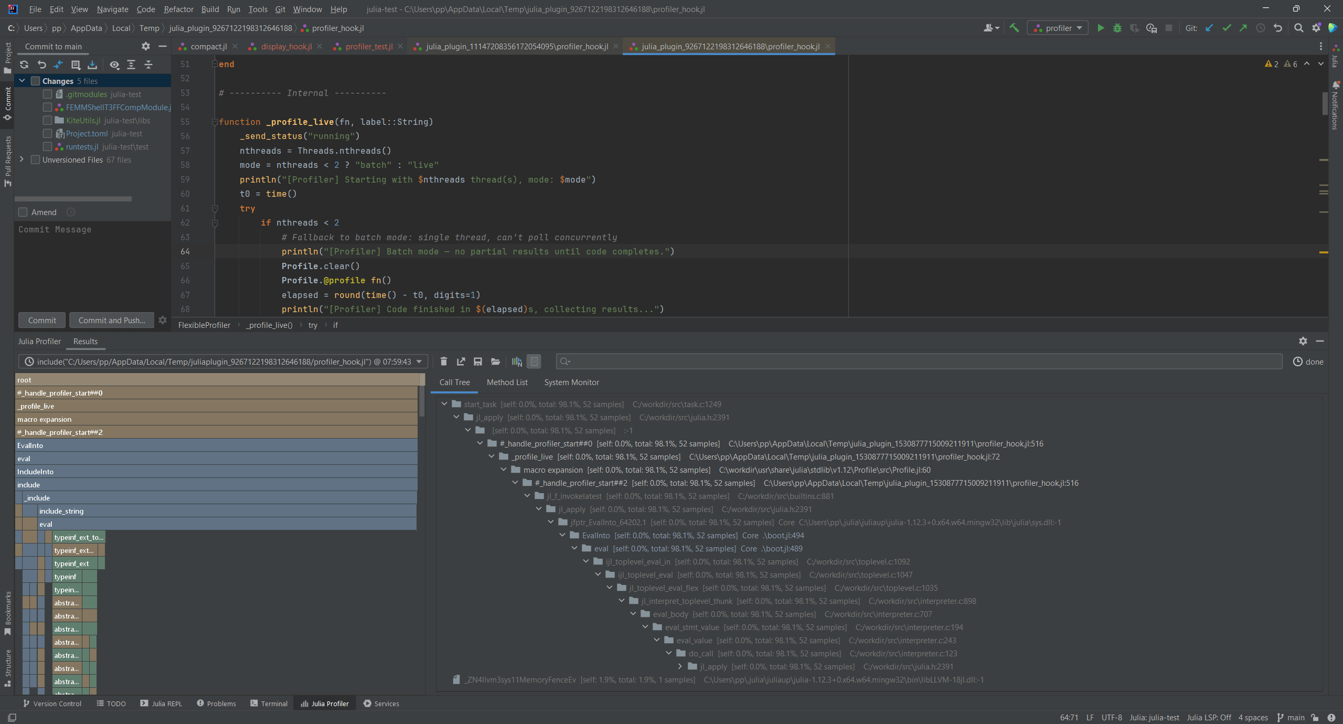1343x724 pixels.
Task: Click the Git commit checkmark icon
Action: (x=1227, y=28)
